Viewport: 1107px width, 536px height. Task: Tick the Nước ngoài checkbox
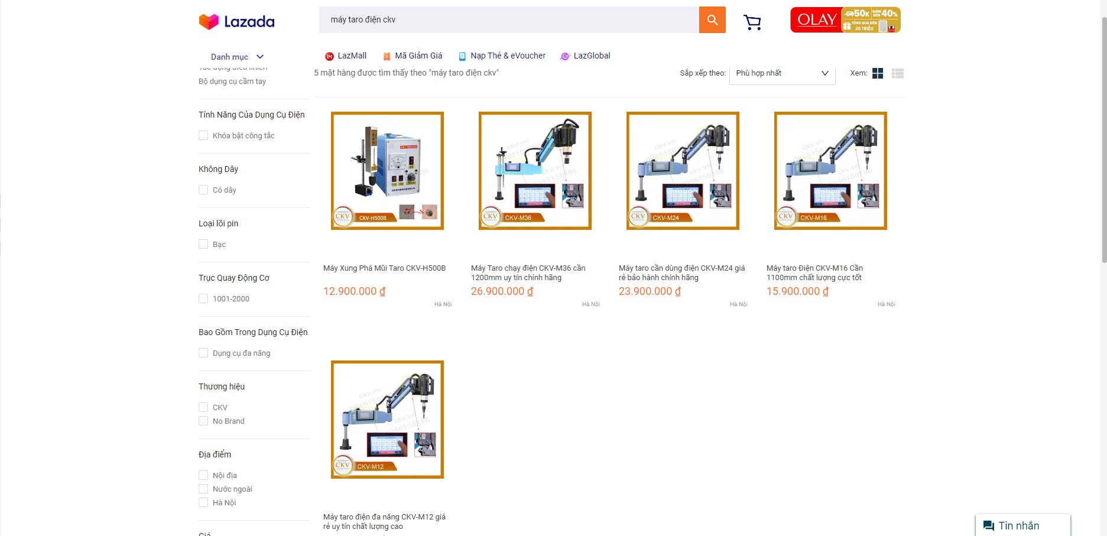click(x=203, y=489)
